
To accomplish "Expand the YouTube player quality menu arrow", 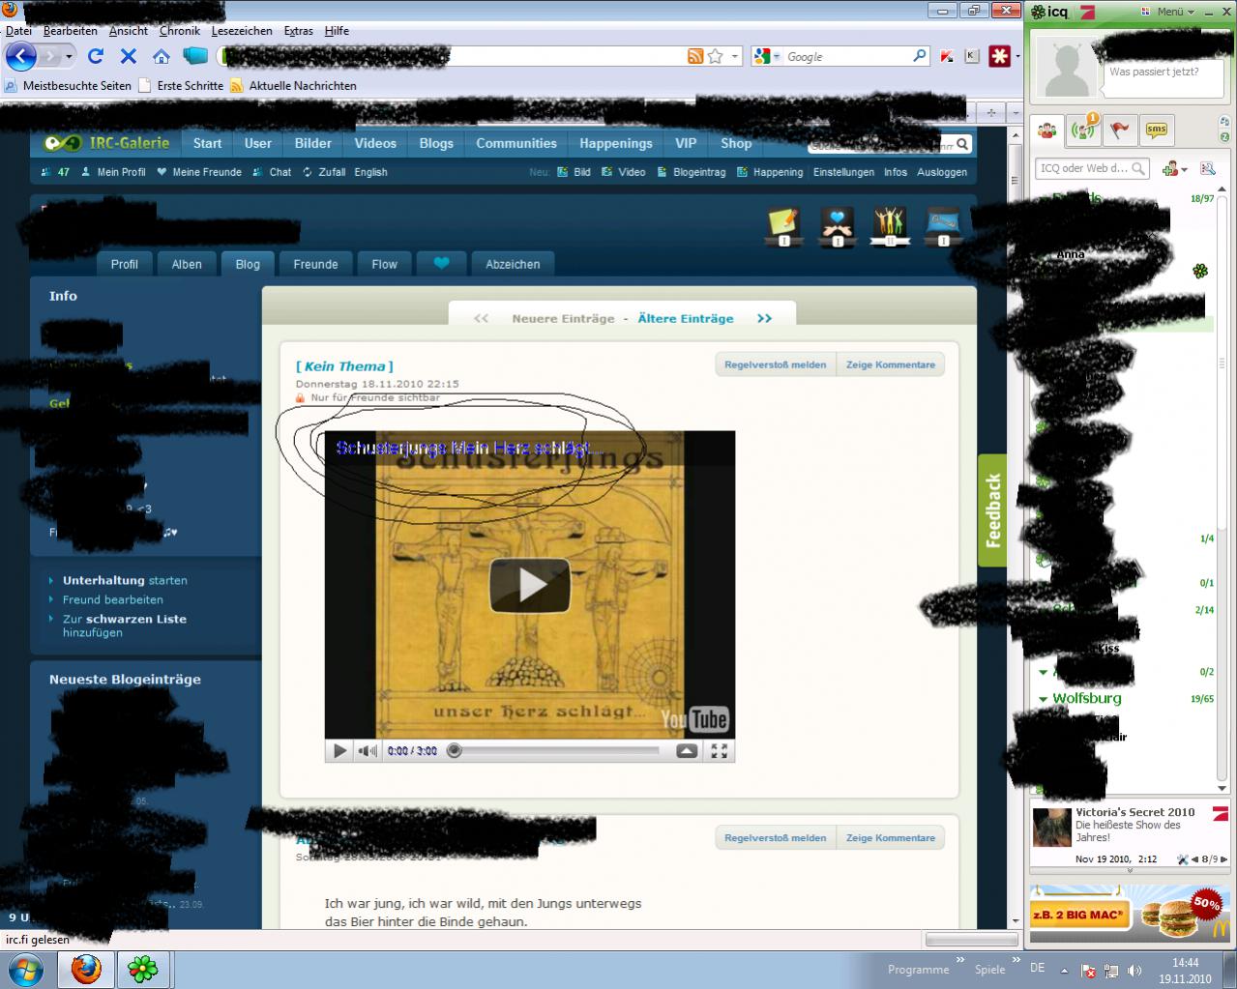I will pyautogui.click(x=687, y=750).
